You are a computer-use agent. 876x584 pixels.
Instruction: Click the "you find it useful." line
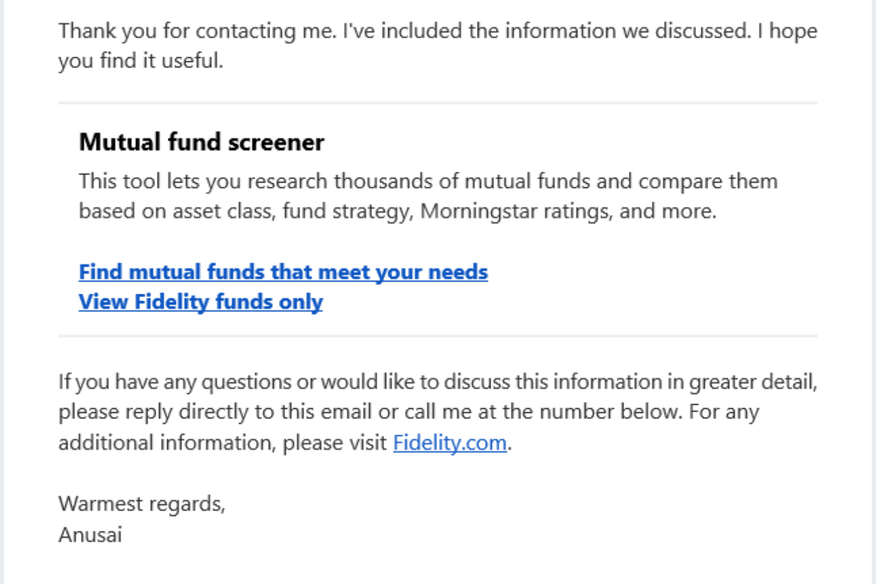coord(140,61)
